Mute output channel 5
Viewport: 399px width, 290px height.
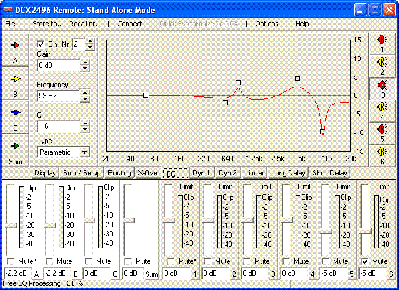tap(325, 261)
